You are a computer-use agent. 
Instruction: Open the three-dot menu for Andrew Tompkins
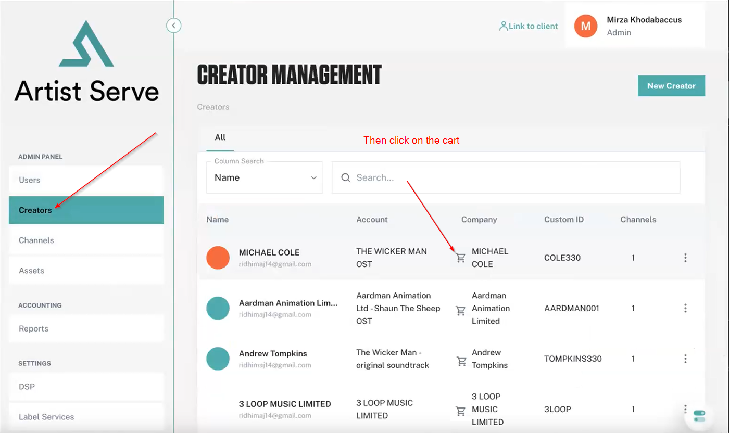coord(685,359)
